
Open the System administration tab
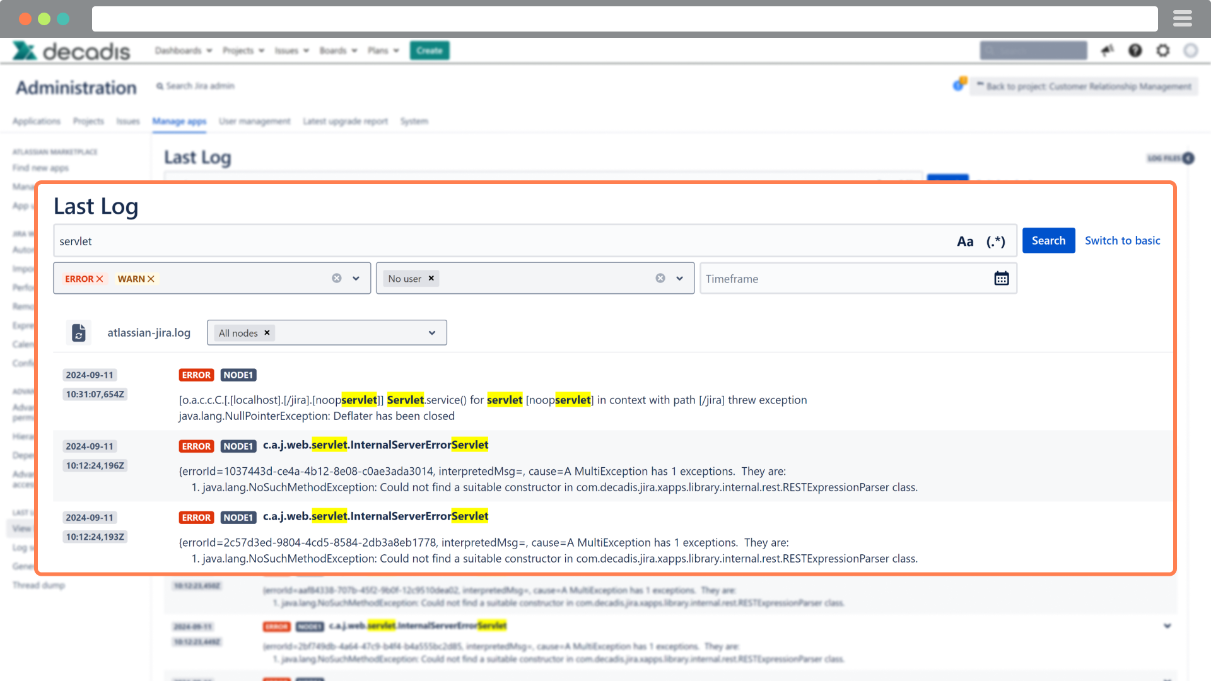point(414,121)
